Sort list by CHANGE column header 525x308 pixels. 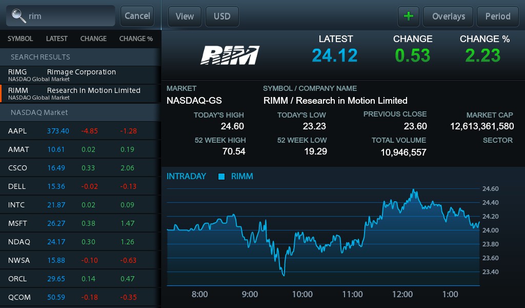(93, 38)
